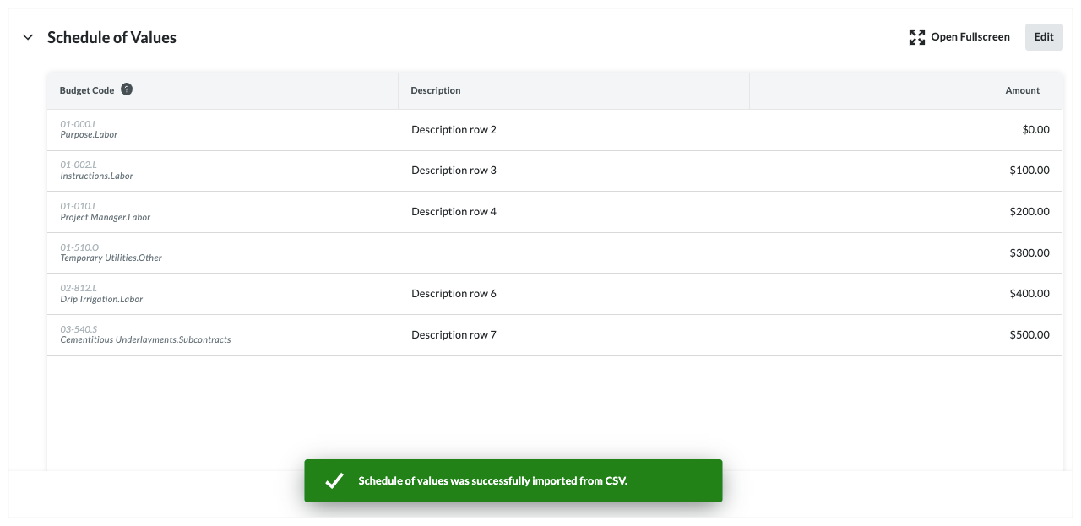Click the Open Fullscreen arrows icon

pyautogui.click(x=917, y=37)
